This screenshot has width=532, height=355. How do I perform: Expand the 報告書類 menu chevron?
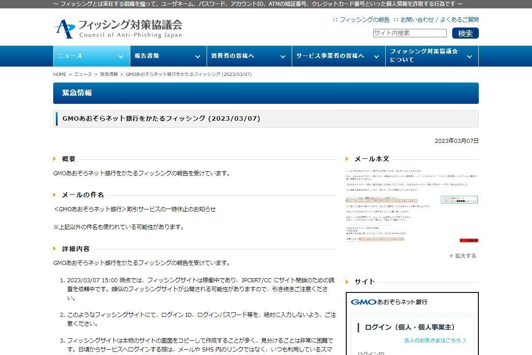(x=198, y=56)
